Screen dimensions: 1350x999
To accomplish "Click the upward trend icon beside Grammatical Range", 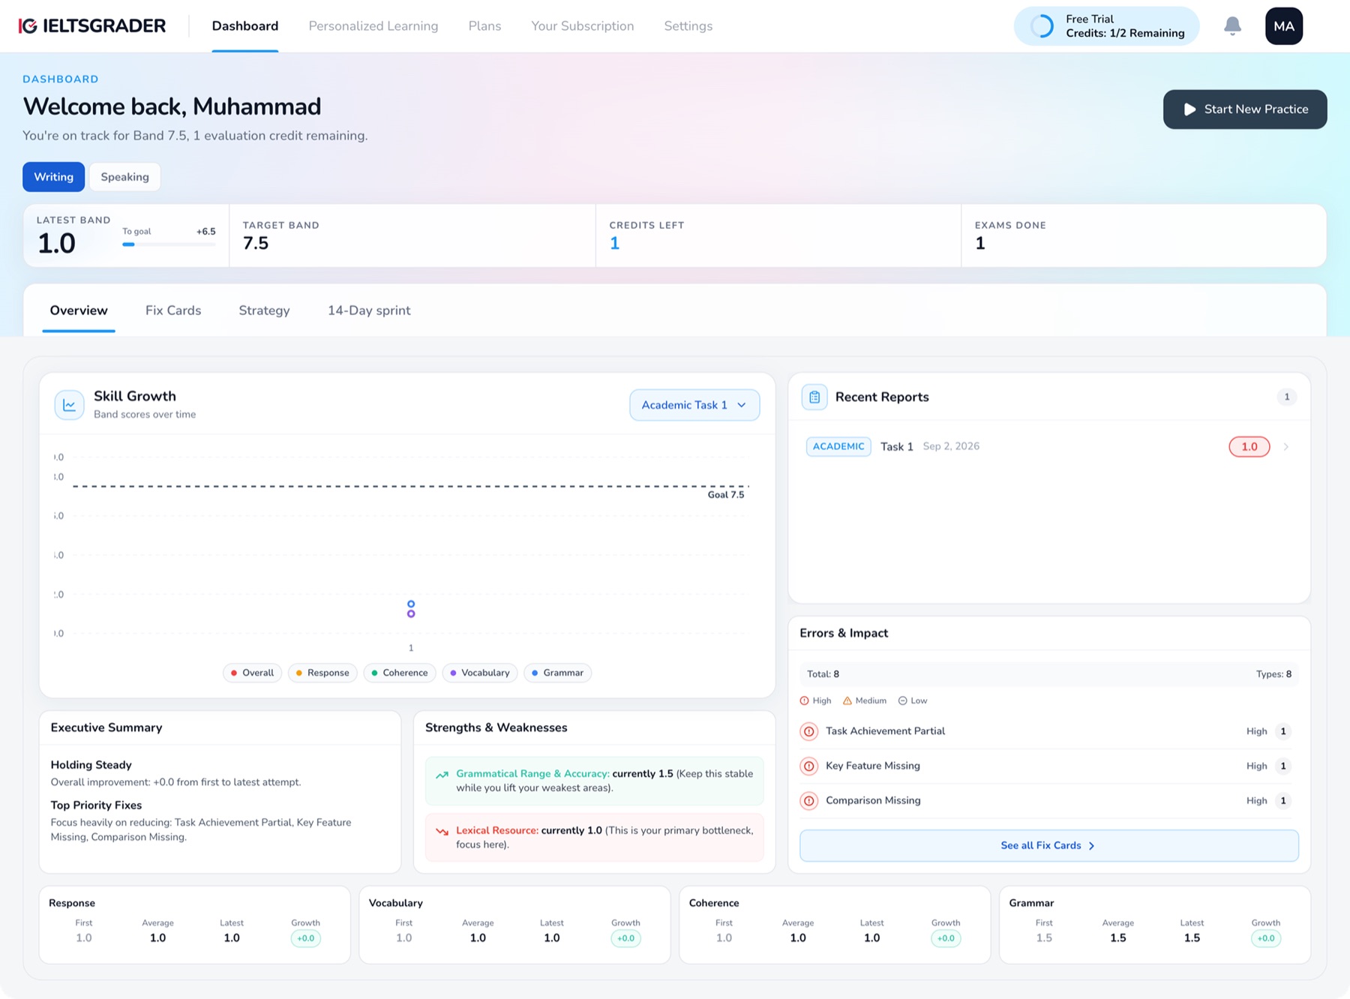I will coord(442,775).
